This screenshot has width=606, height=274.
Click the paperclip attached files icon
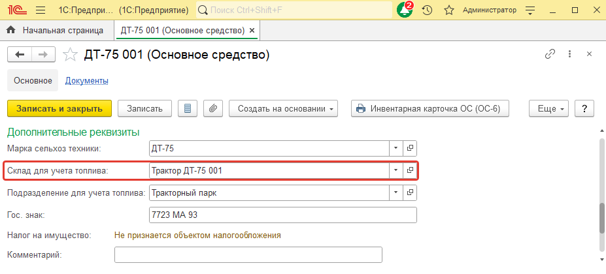pos(212,109)
